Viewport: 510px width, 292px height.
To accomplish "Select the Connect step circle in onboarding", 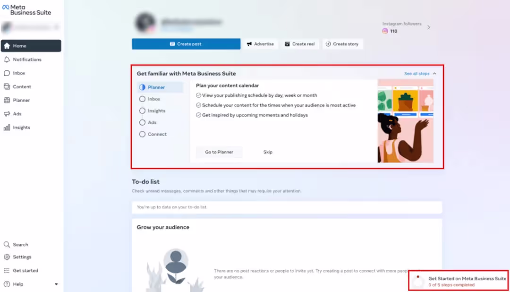I will point(142,134).
